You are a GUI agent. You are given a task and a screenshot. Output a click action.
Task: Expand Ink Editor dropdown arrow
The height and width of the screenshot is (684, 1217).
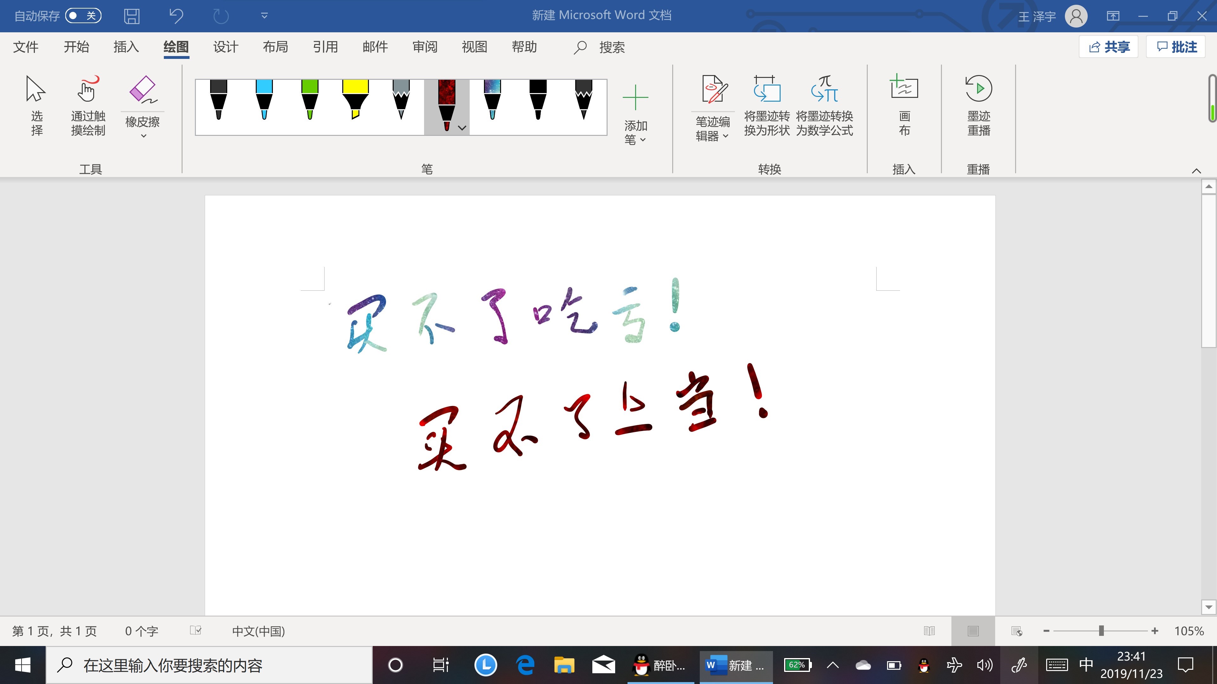coord(726,136)
